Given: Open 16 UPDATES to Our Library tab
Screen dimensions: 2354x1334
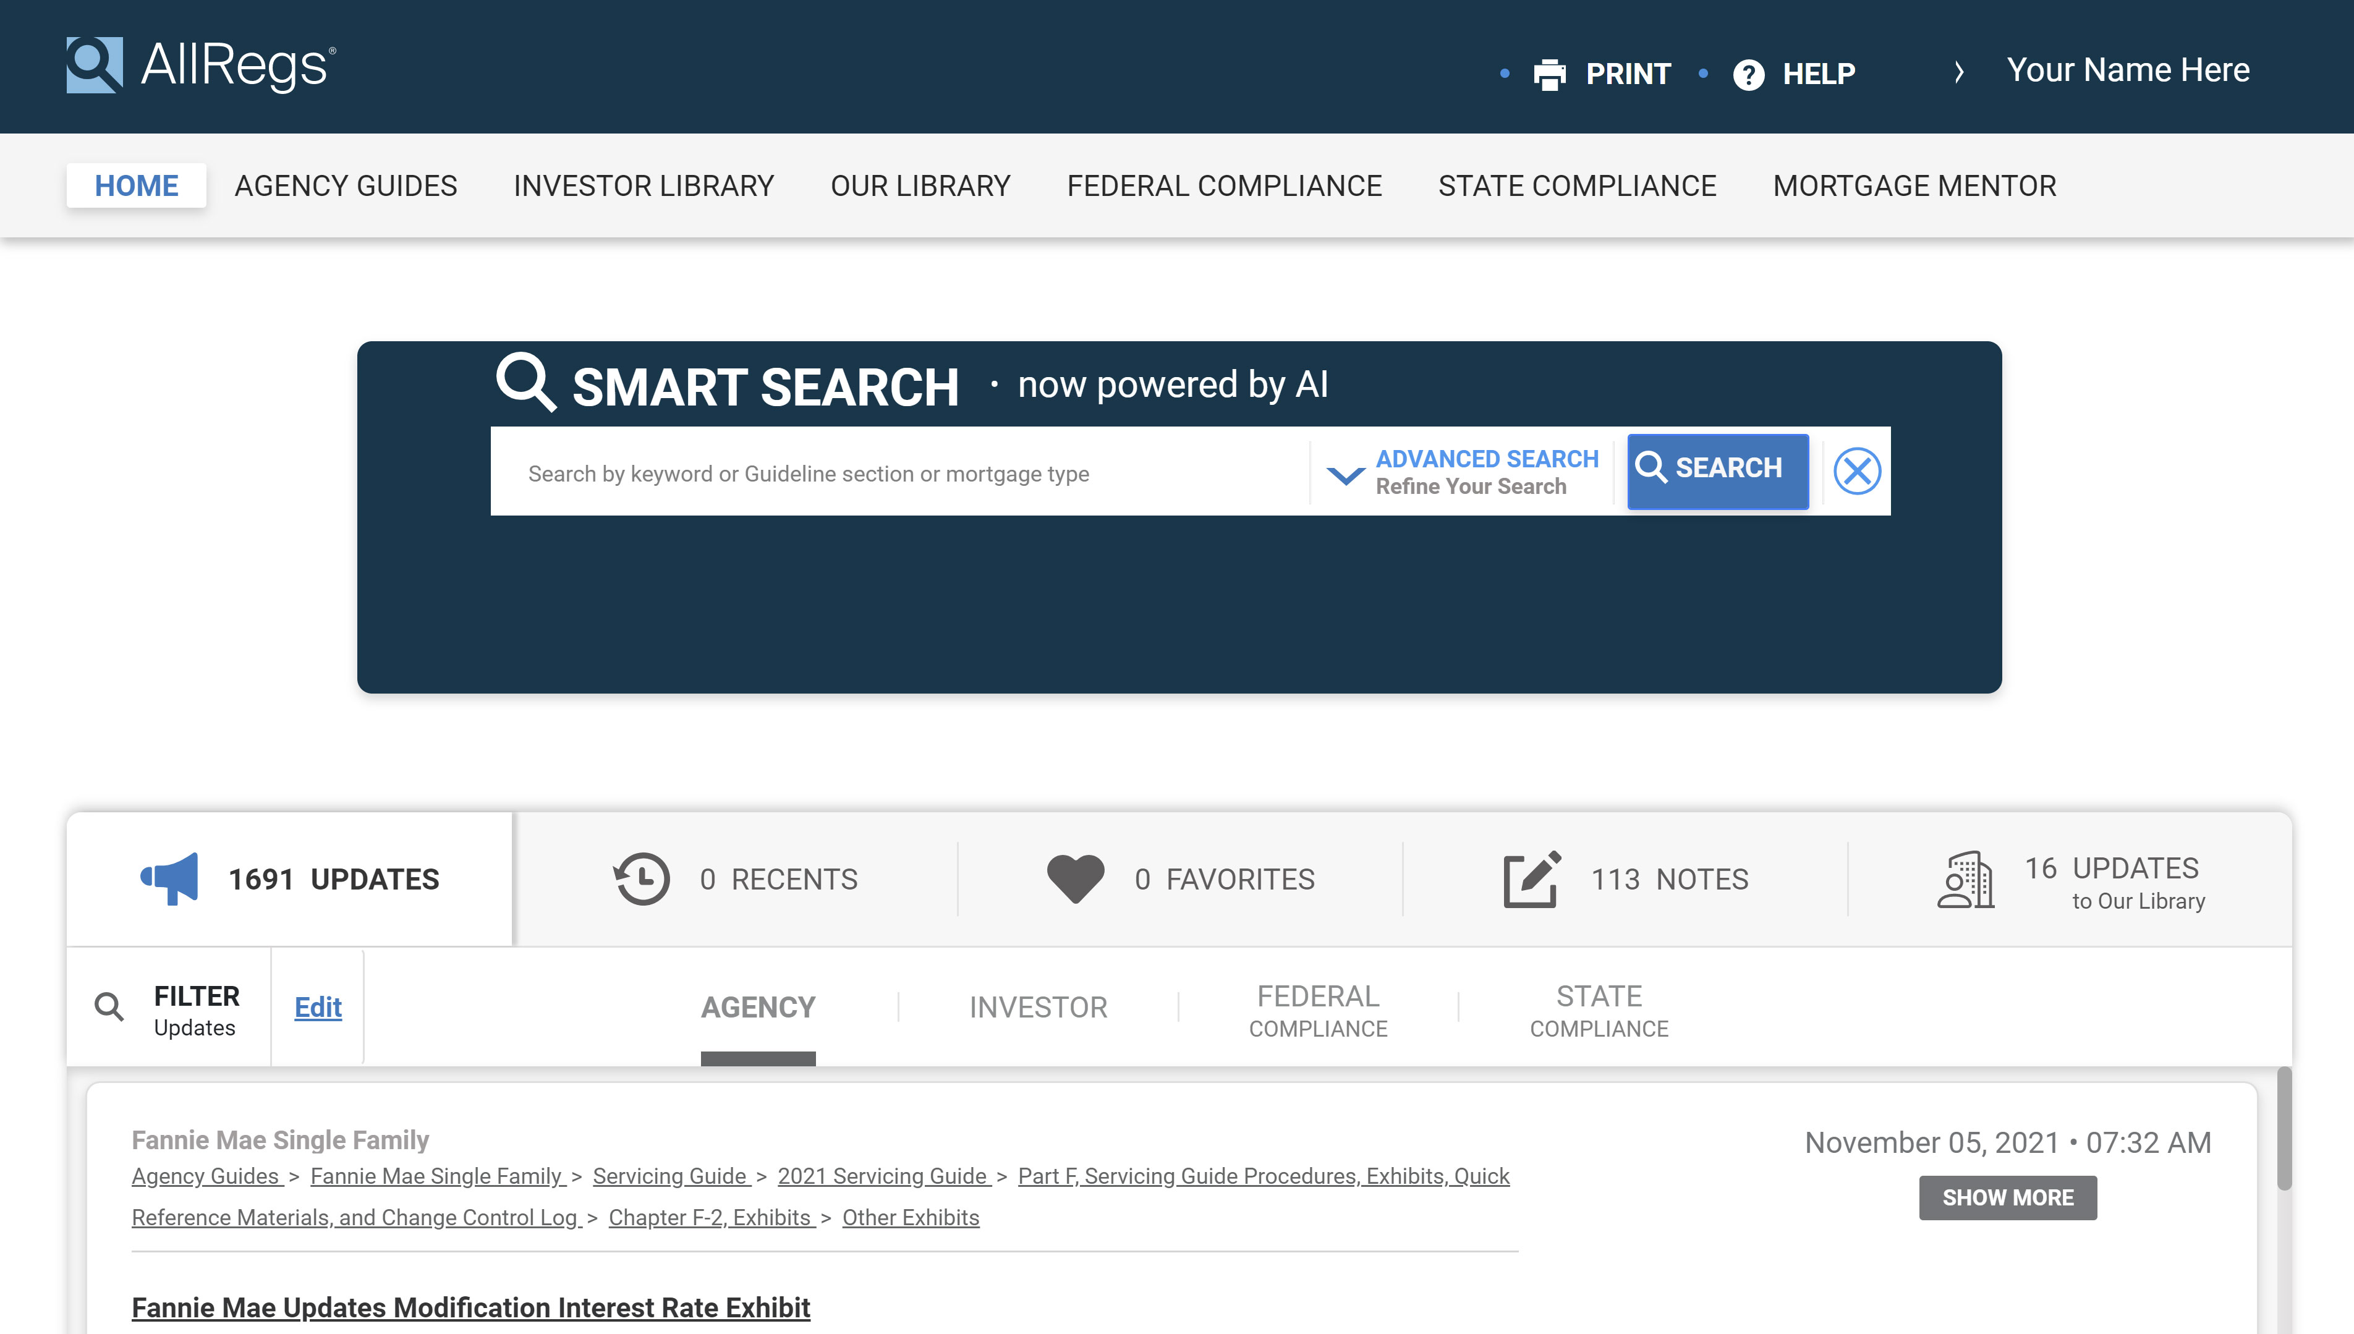Looking at the screenshot, I should click(x=2071, y=878).
